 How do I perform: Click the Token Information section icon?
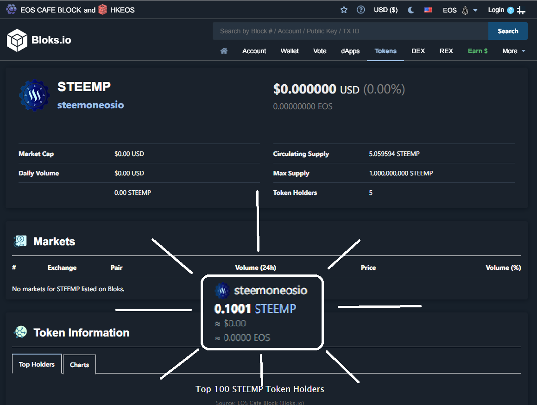pyautogui.click(x=20, y=332)
